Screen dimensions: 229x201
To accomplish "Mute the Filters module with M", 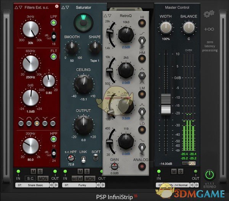I will (x=33, y=172).
